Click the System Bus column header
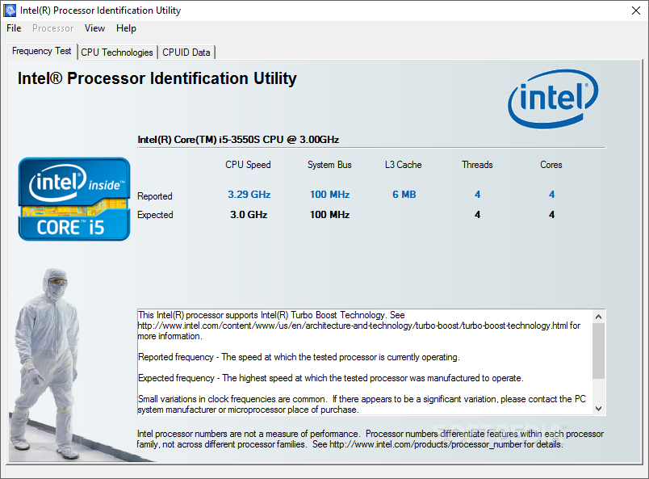649x479 pixels. pos(329,165)
